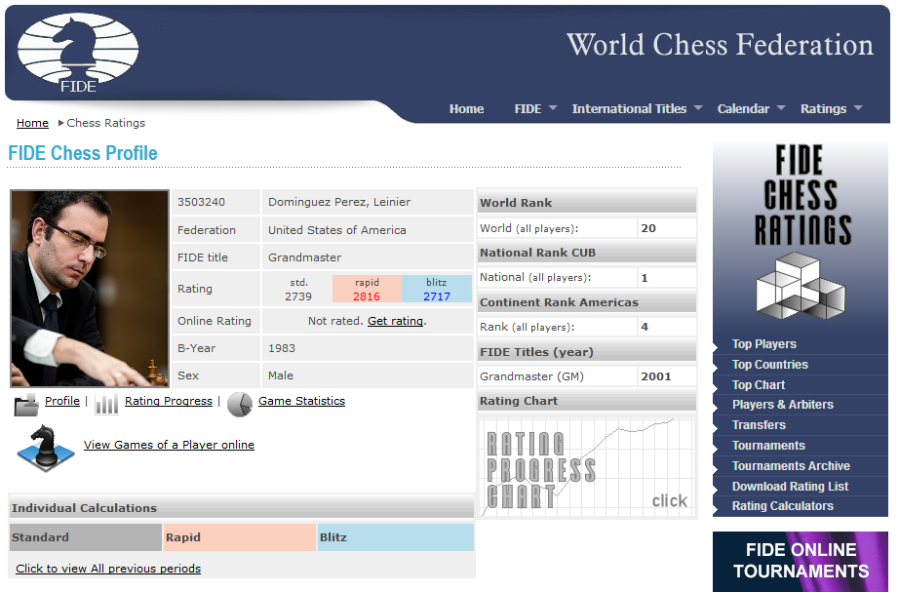Open the Game Statistics link

[x=301, y=401]
